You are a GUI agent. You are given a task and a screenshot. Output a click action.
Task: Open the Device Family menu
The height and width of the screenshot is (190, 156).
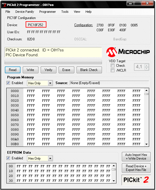pyautogui.click(x=25, y=12)
